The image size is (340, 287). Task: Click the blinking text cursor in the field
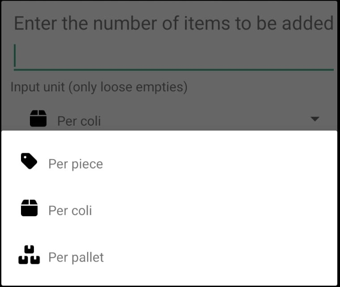(x=15, y=55)
